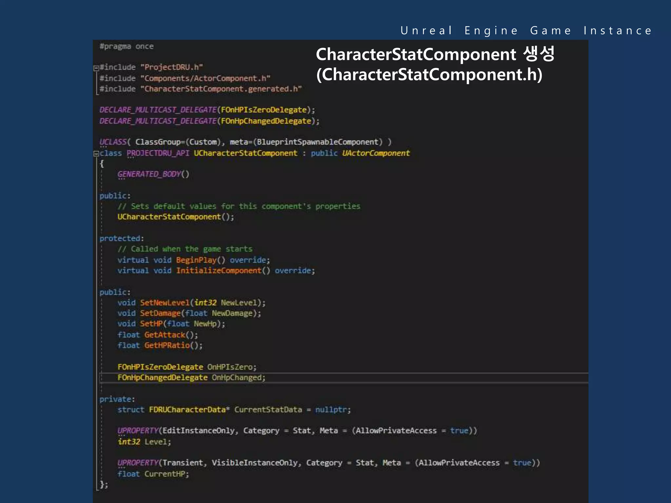Click '#pragma once' directive text
Image resolution: width=671 pixels, height=503 pixels.
tap(126, 47)
